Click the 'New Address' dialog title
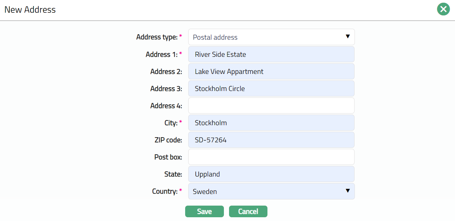455x221 pixels. (30, 10)
